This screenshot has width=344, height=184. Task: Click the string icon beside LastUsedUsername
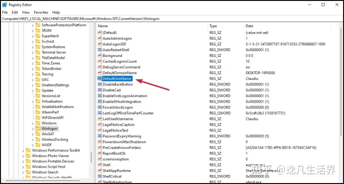tap(100, 119)
